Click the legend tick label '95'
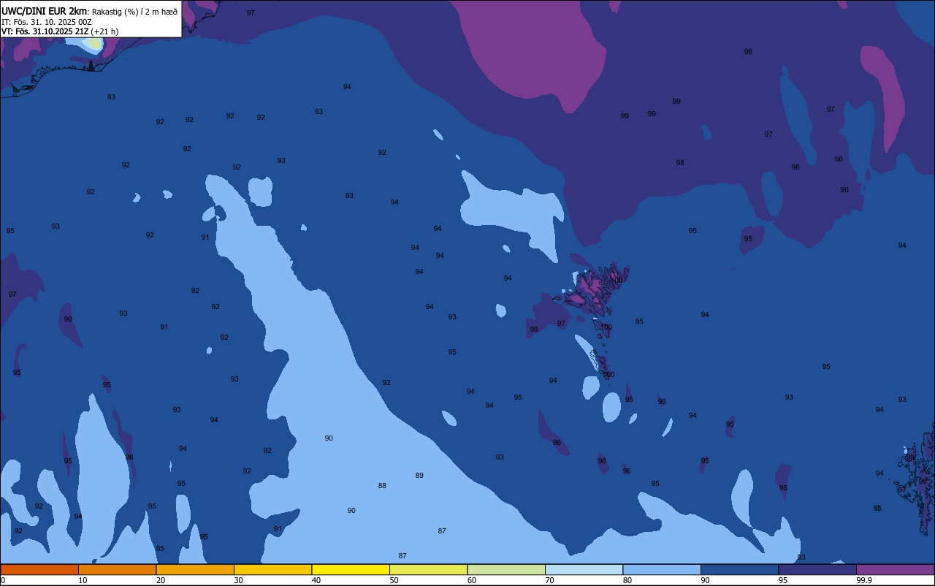 pos(782,580)
